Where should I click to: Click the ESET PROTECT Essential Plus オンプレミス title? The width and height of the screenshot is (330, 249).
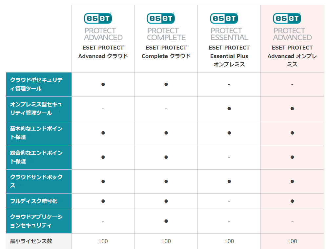coord(229,56)
